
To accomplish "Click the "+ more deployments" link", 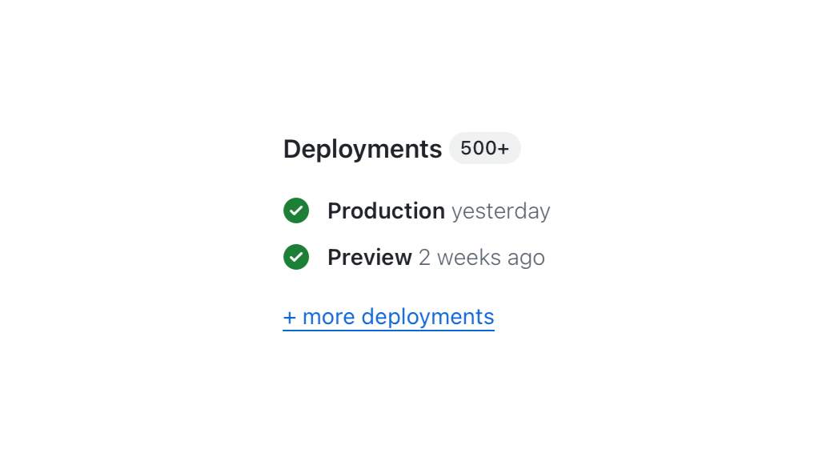I will (388, 317).
